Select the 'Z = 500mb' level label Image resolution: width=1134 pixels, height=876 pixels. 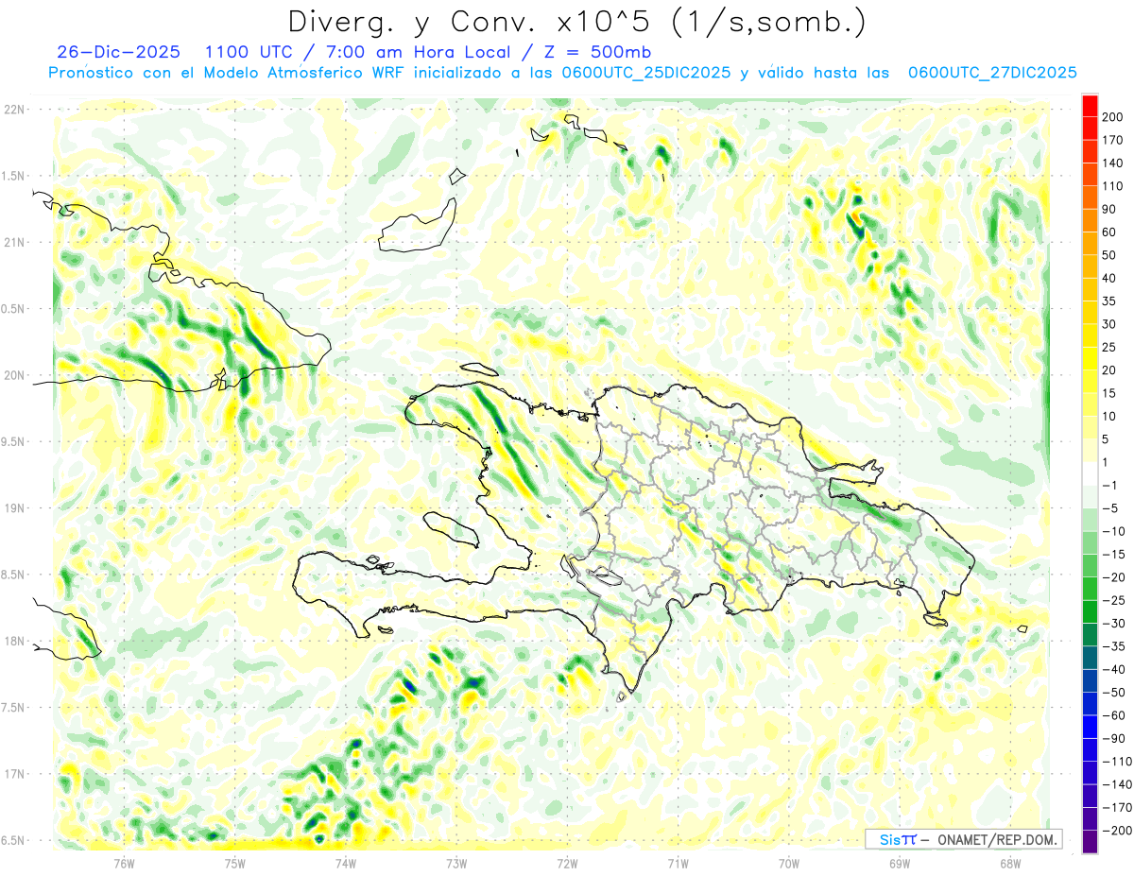595,52
